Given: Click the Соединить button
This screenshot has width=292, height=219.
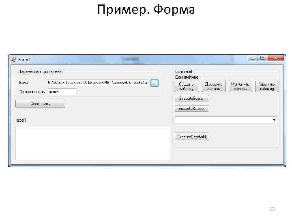Looking at the screenshot, I should (40, 103).
